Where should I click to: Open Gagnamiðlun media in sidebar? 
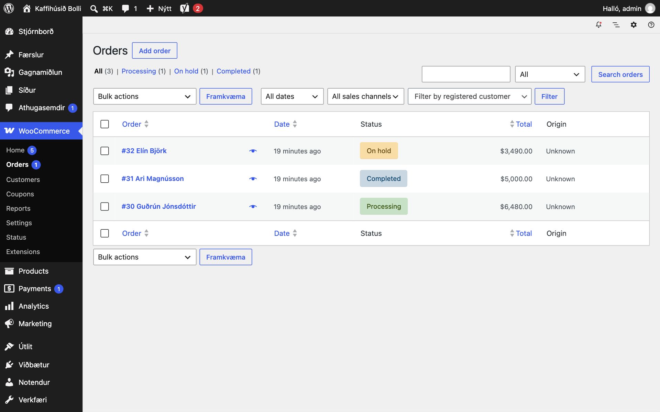pyautogui.click(x=41, y=72)
